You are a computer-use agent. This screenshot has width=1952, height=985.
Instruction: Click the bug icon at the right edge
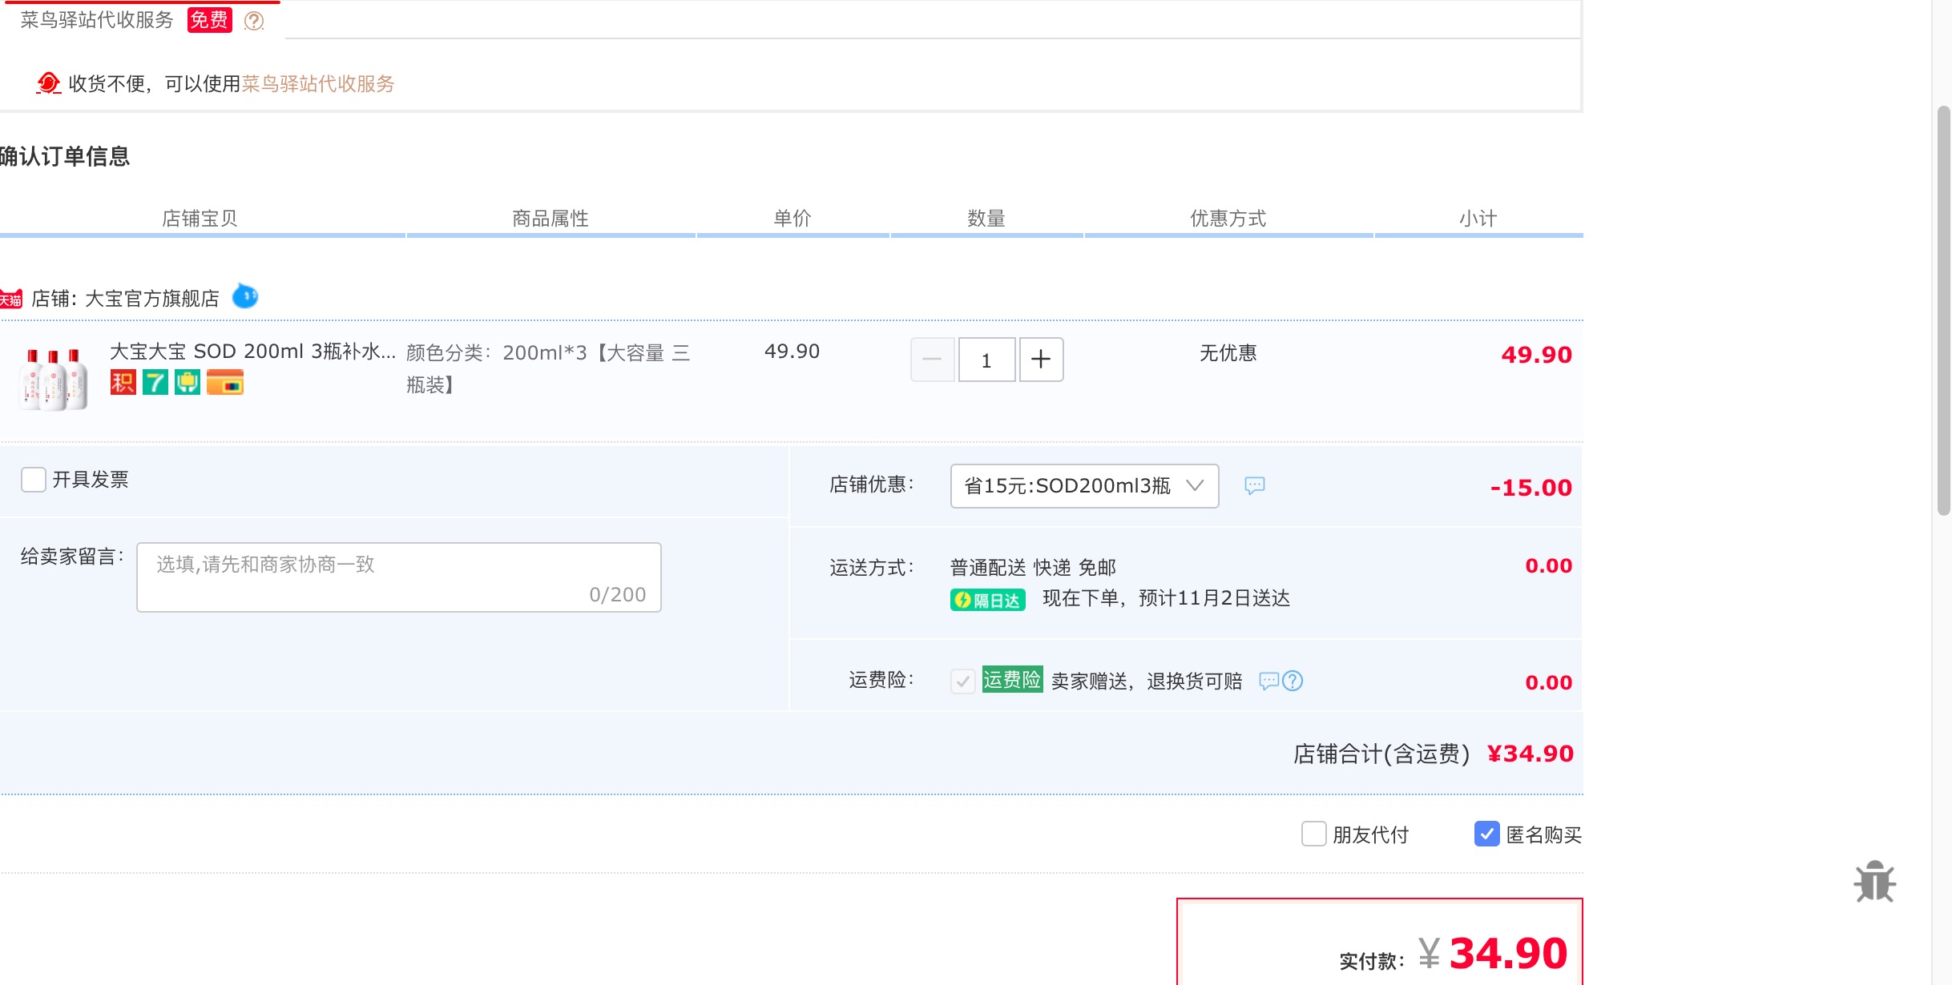point(1874,881)
